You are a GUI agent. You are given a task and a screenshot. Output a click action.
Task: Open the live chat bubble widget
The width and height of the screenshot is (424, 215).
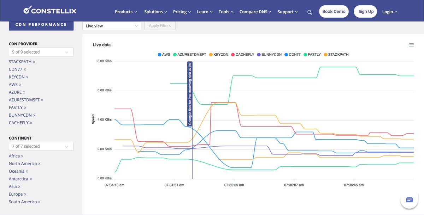pos(409,199)
